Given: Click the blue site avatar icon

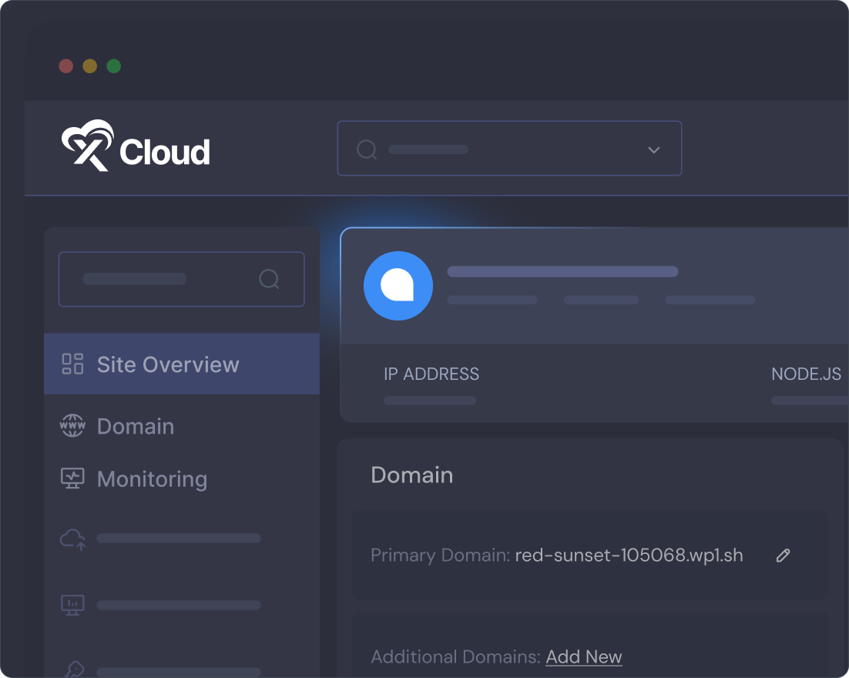Looking at the screenshot, I should pos(398,286).
